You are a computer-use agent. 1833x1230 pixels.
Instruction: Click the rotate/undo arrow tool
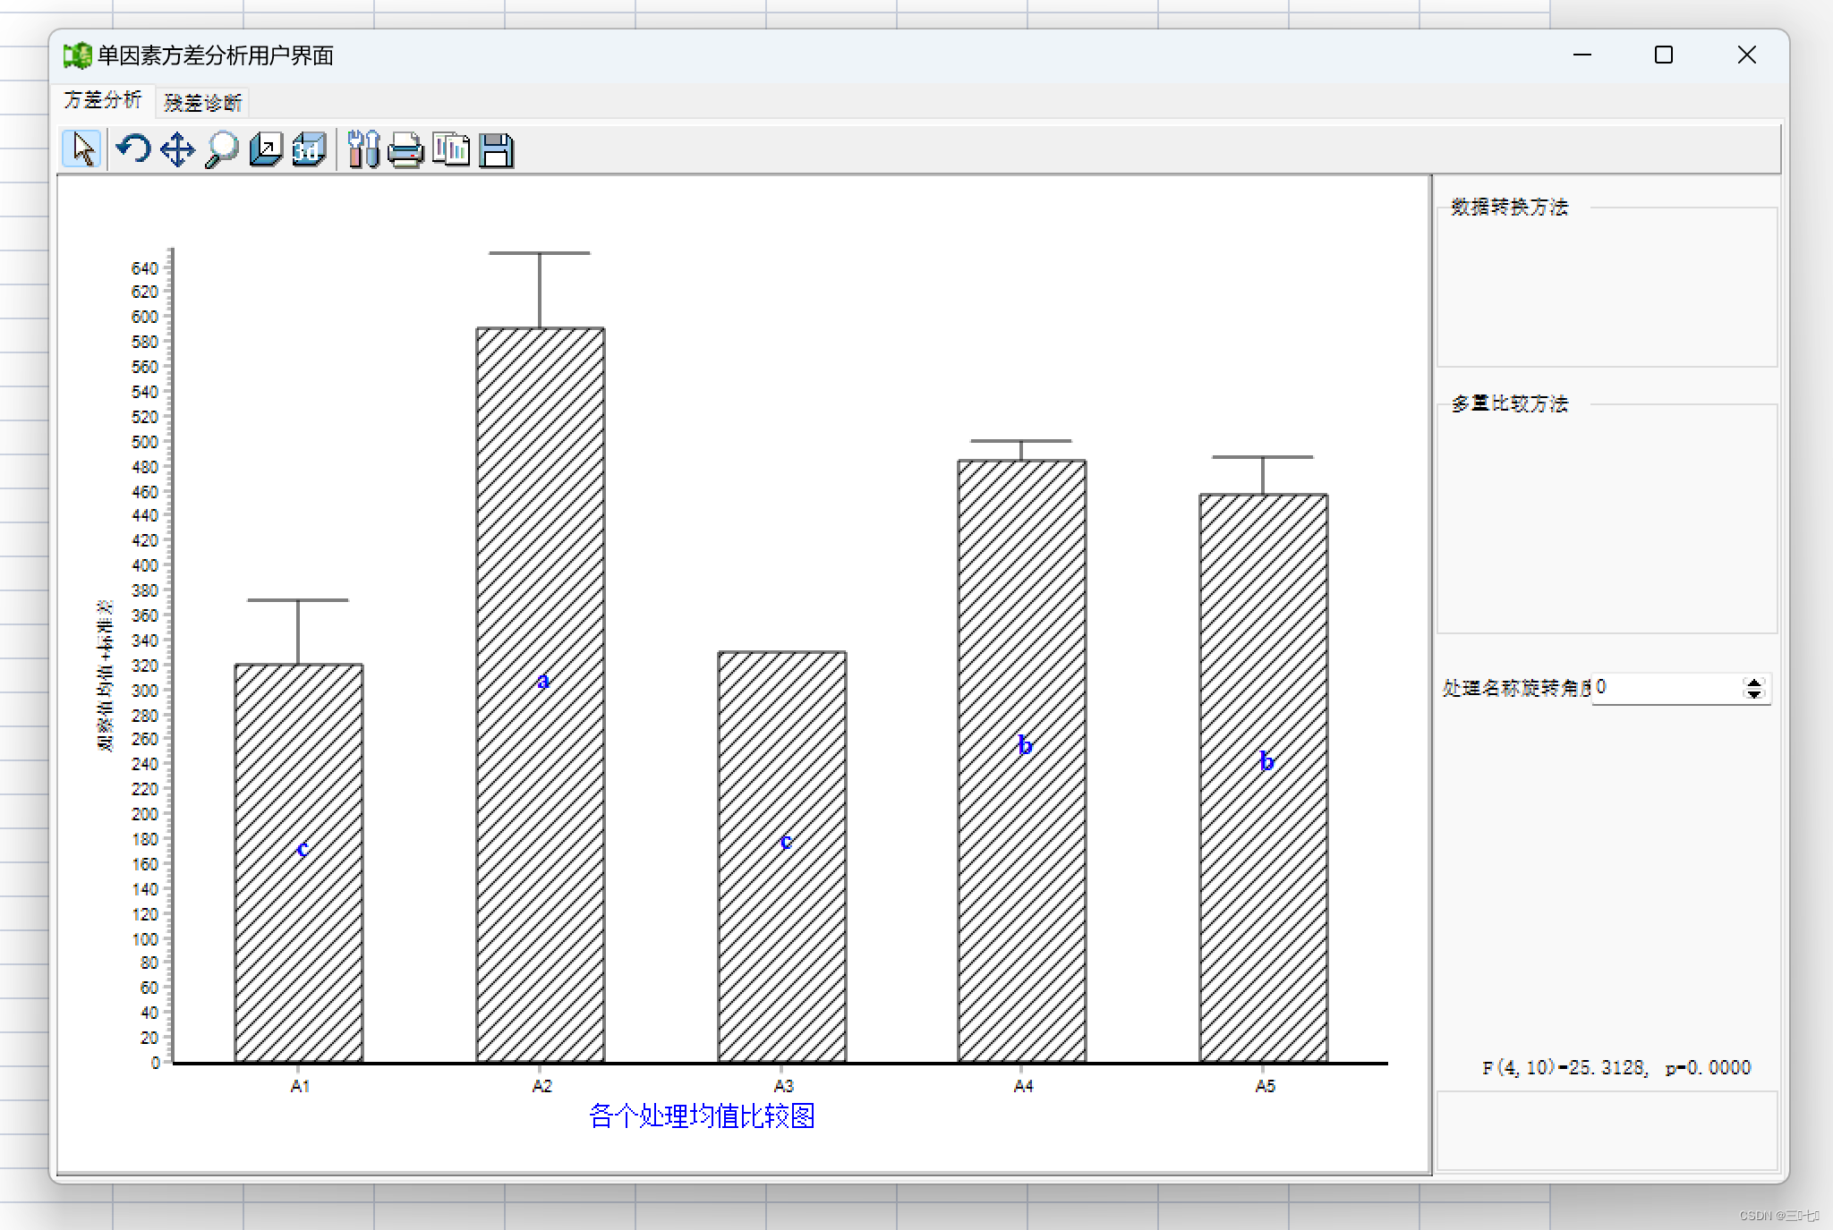[133, 149]
